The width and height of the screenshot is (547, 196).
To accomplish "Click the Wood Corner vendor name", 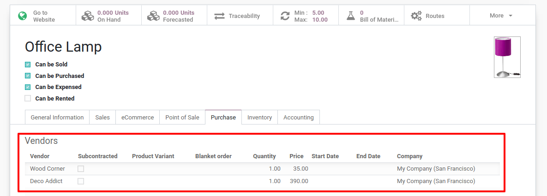I will tap(48, 169).
